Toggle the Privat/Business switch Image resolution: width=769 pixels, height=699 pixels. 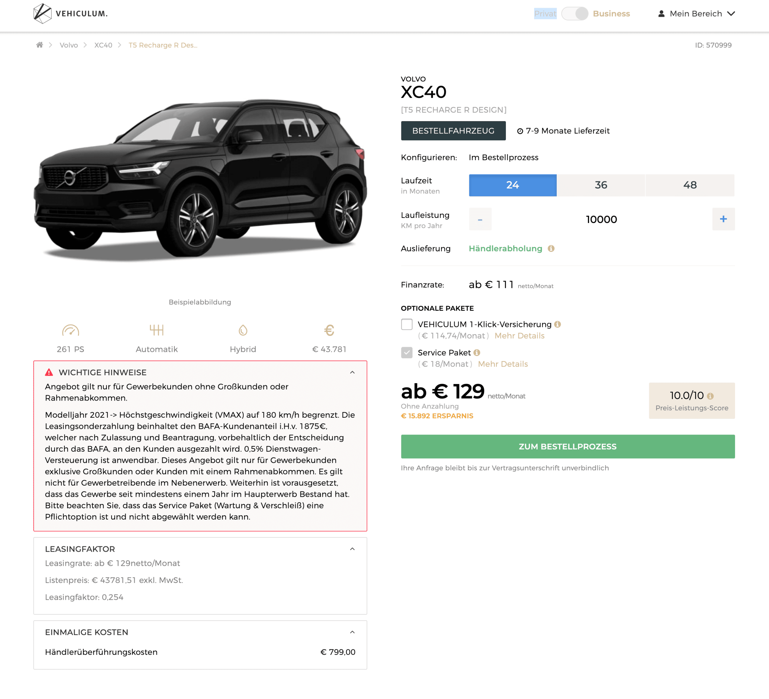(x=574, y=14)
